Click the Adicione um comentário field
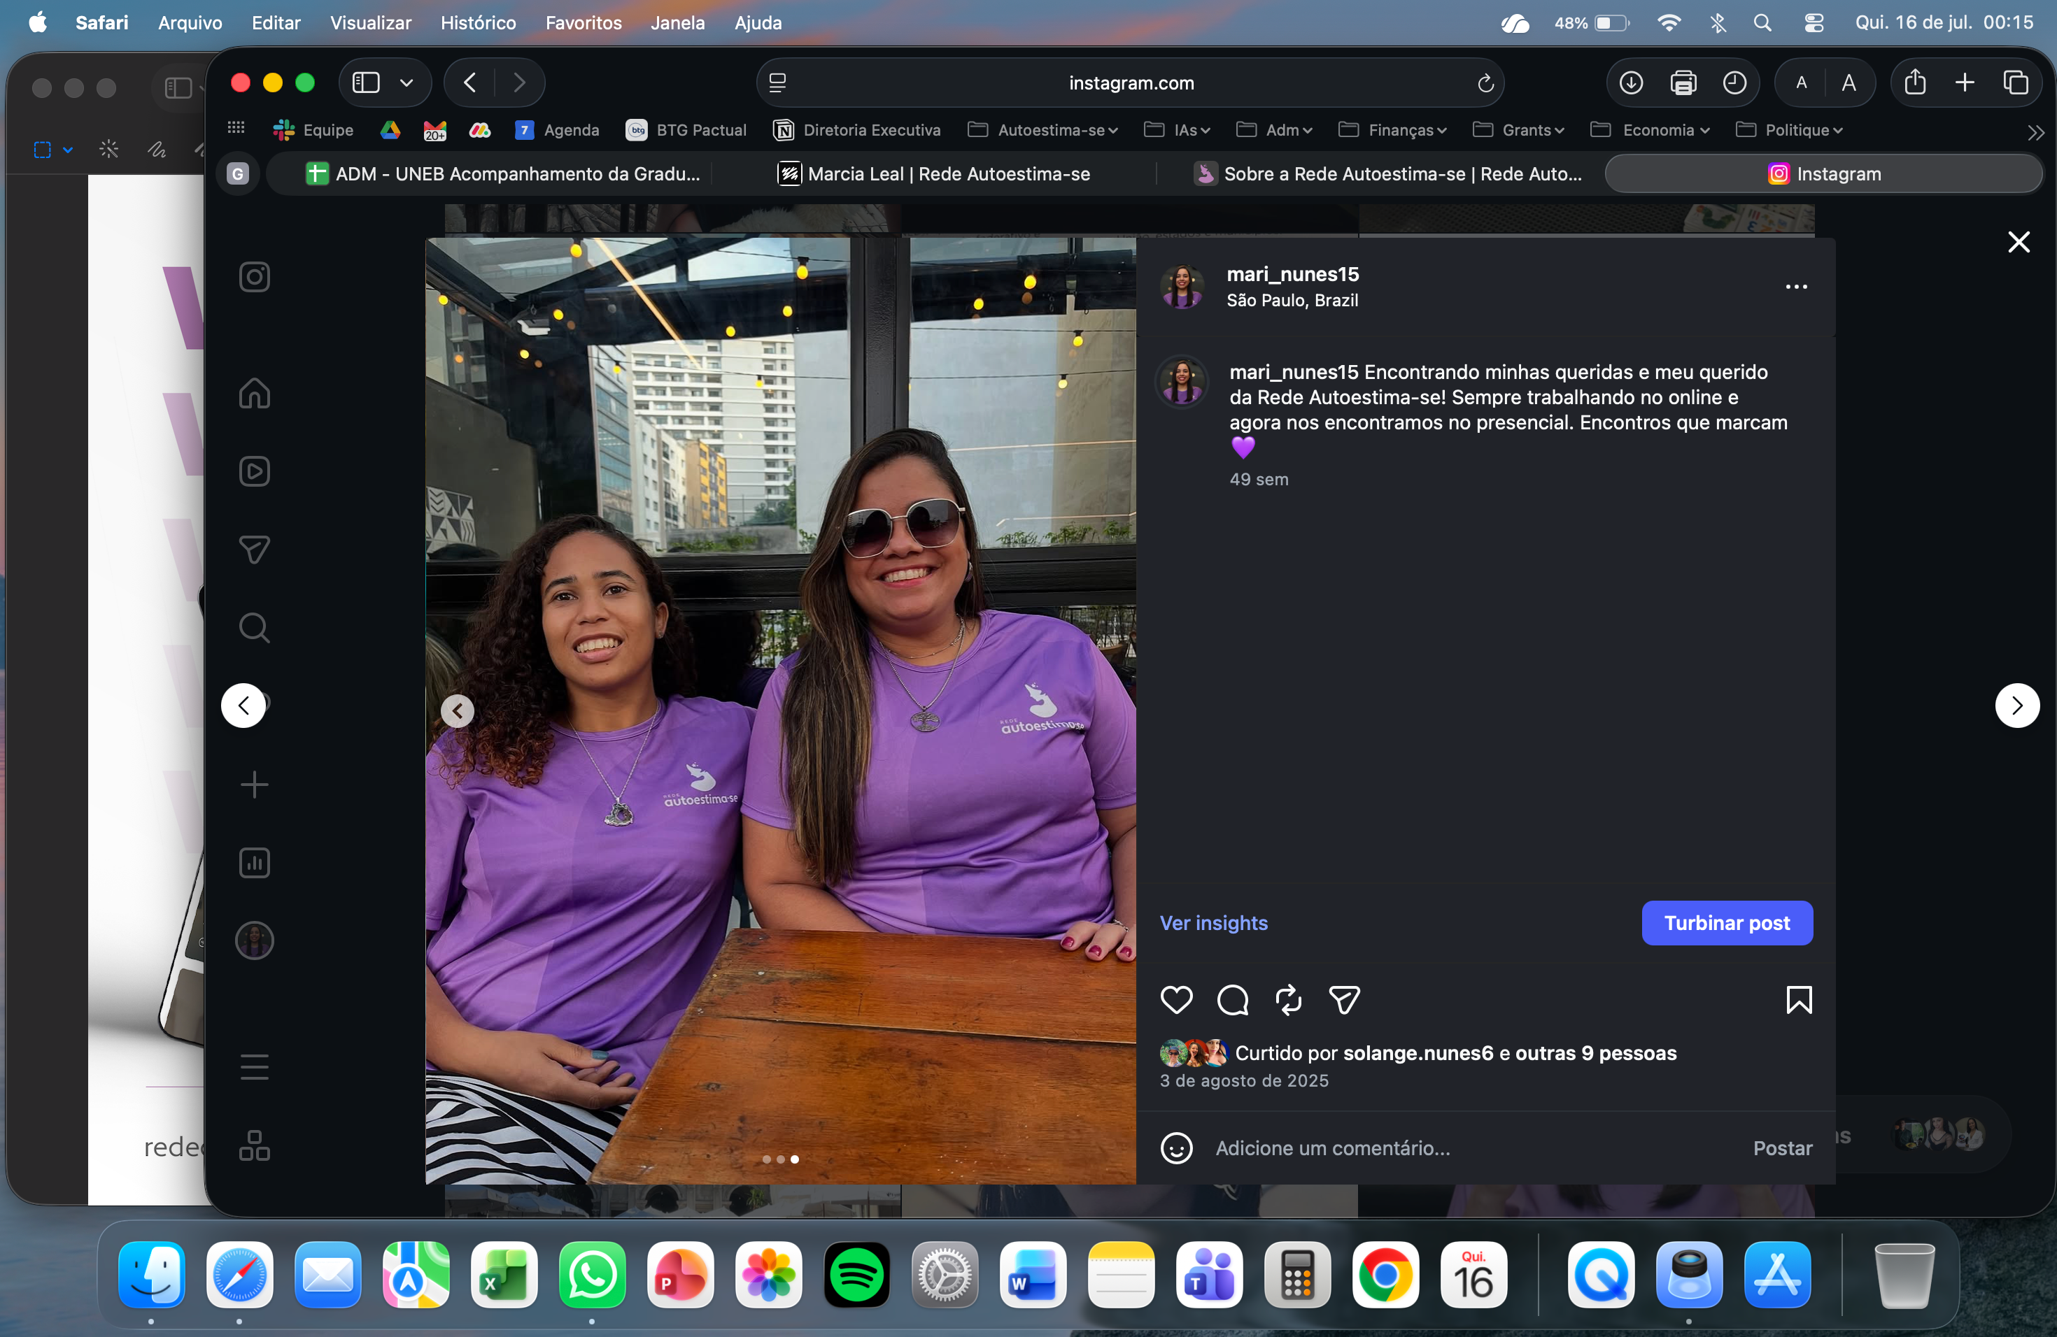This screenshot has width=2057, height=1337. click(x=1469, y=1148)
